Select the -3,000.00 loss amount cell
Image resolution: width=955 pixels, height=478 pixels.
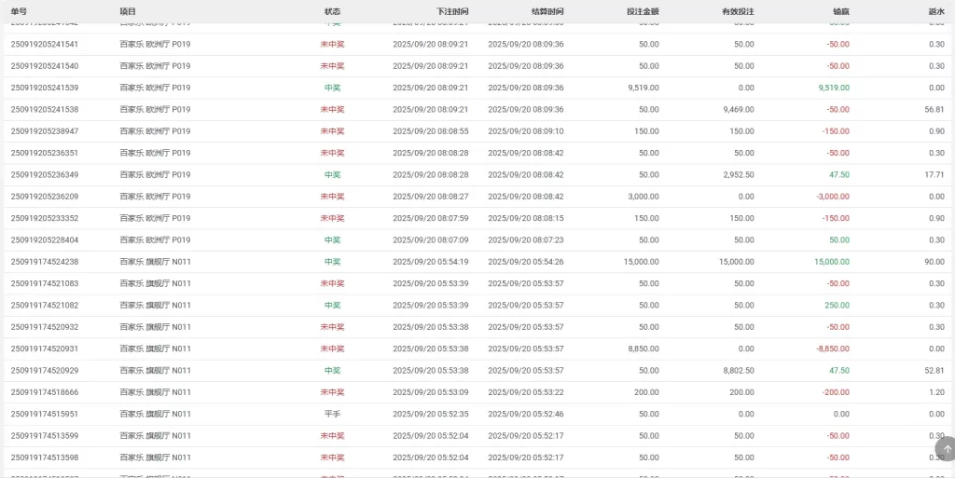[832, 197]
